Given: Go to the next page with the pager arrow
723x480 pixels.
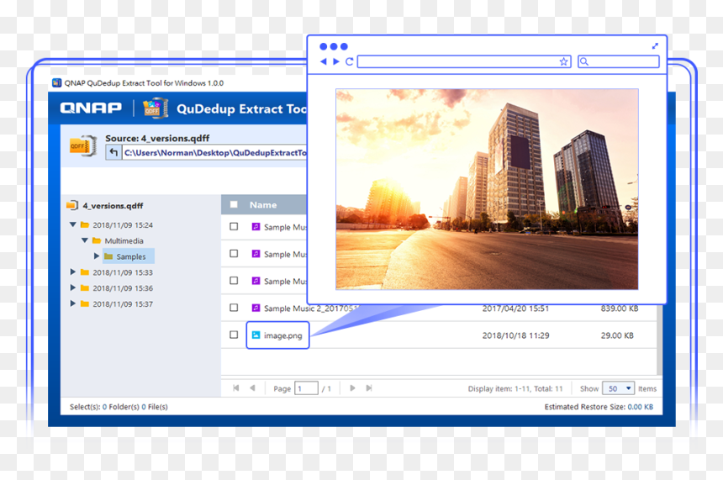Looking at the screenshot, I should click(352, 388).
